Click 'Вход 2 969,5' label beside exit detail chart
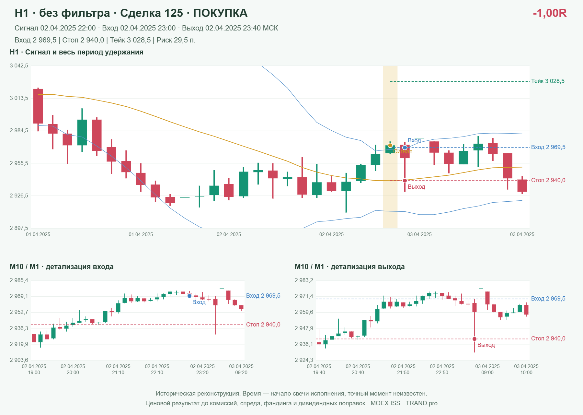The width and height of the screenshot is (583, 415). click(548, 299)
